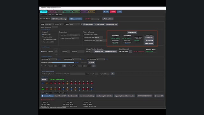Adjust the Manual Sum Override slider
204x115 pixels.
[63, 63]
